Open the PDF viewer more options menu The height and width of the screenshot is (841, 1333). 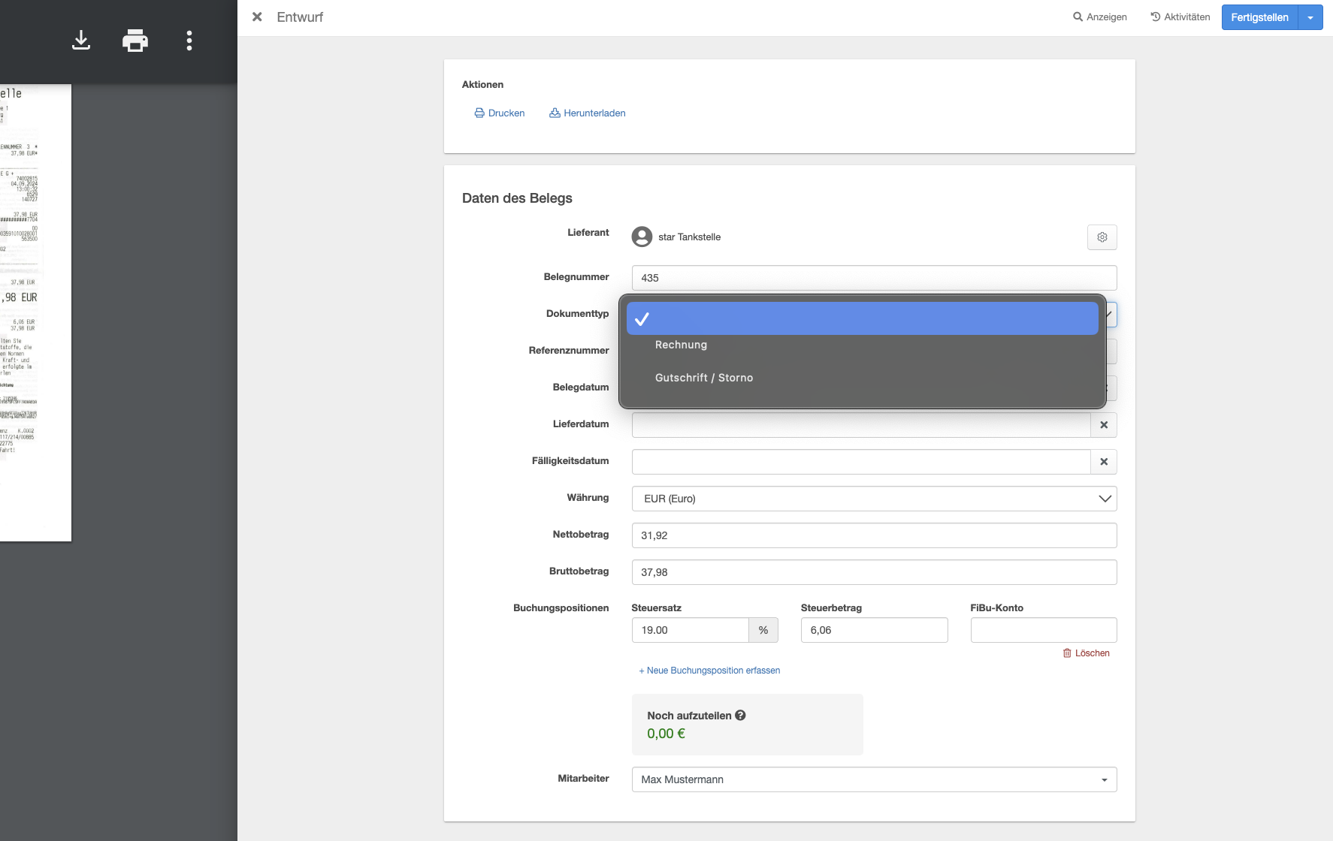[189, 41]
